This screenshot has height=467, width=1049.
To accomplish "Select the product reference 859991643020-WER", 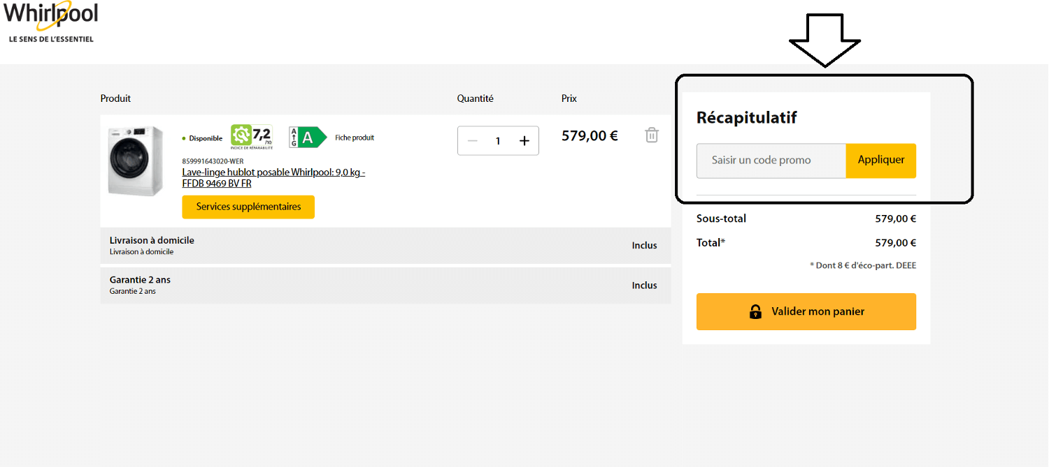I will coord(213,161).
